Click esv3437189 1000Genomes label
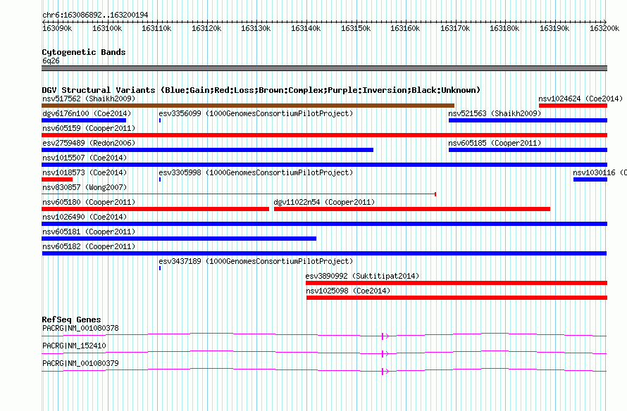 point(256,261)
